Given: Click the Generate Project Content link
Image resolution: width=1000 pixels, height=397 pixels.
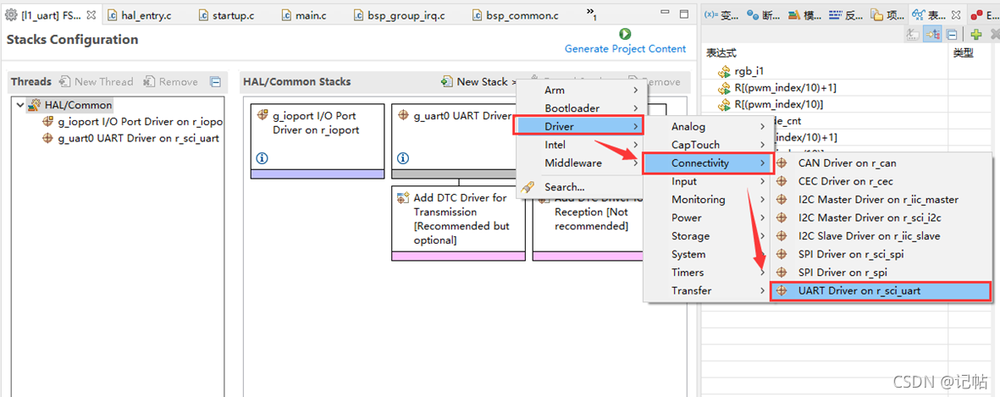Looking at the screenshot, I should (x=625, y=49).
